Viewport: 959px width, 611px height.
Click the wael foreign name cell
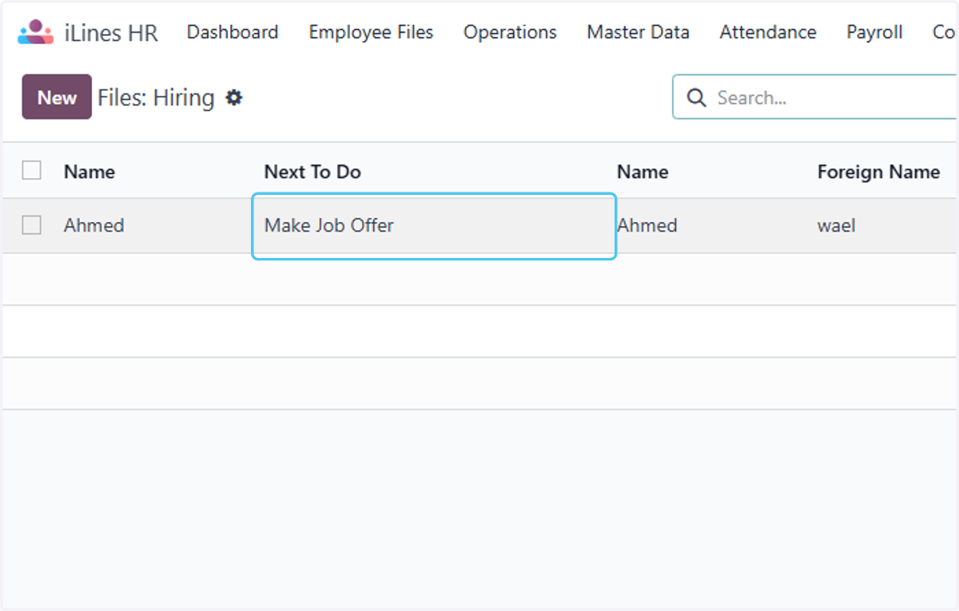click(836, 225)
